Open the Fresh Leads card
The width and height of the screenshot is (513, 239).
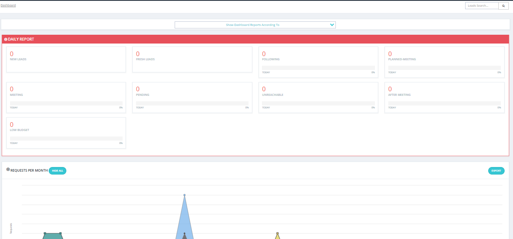[192, 59]
